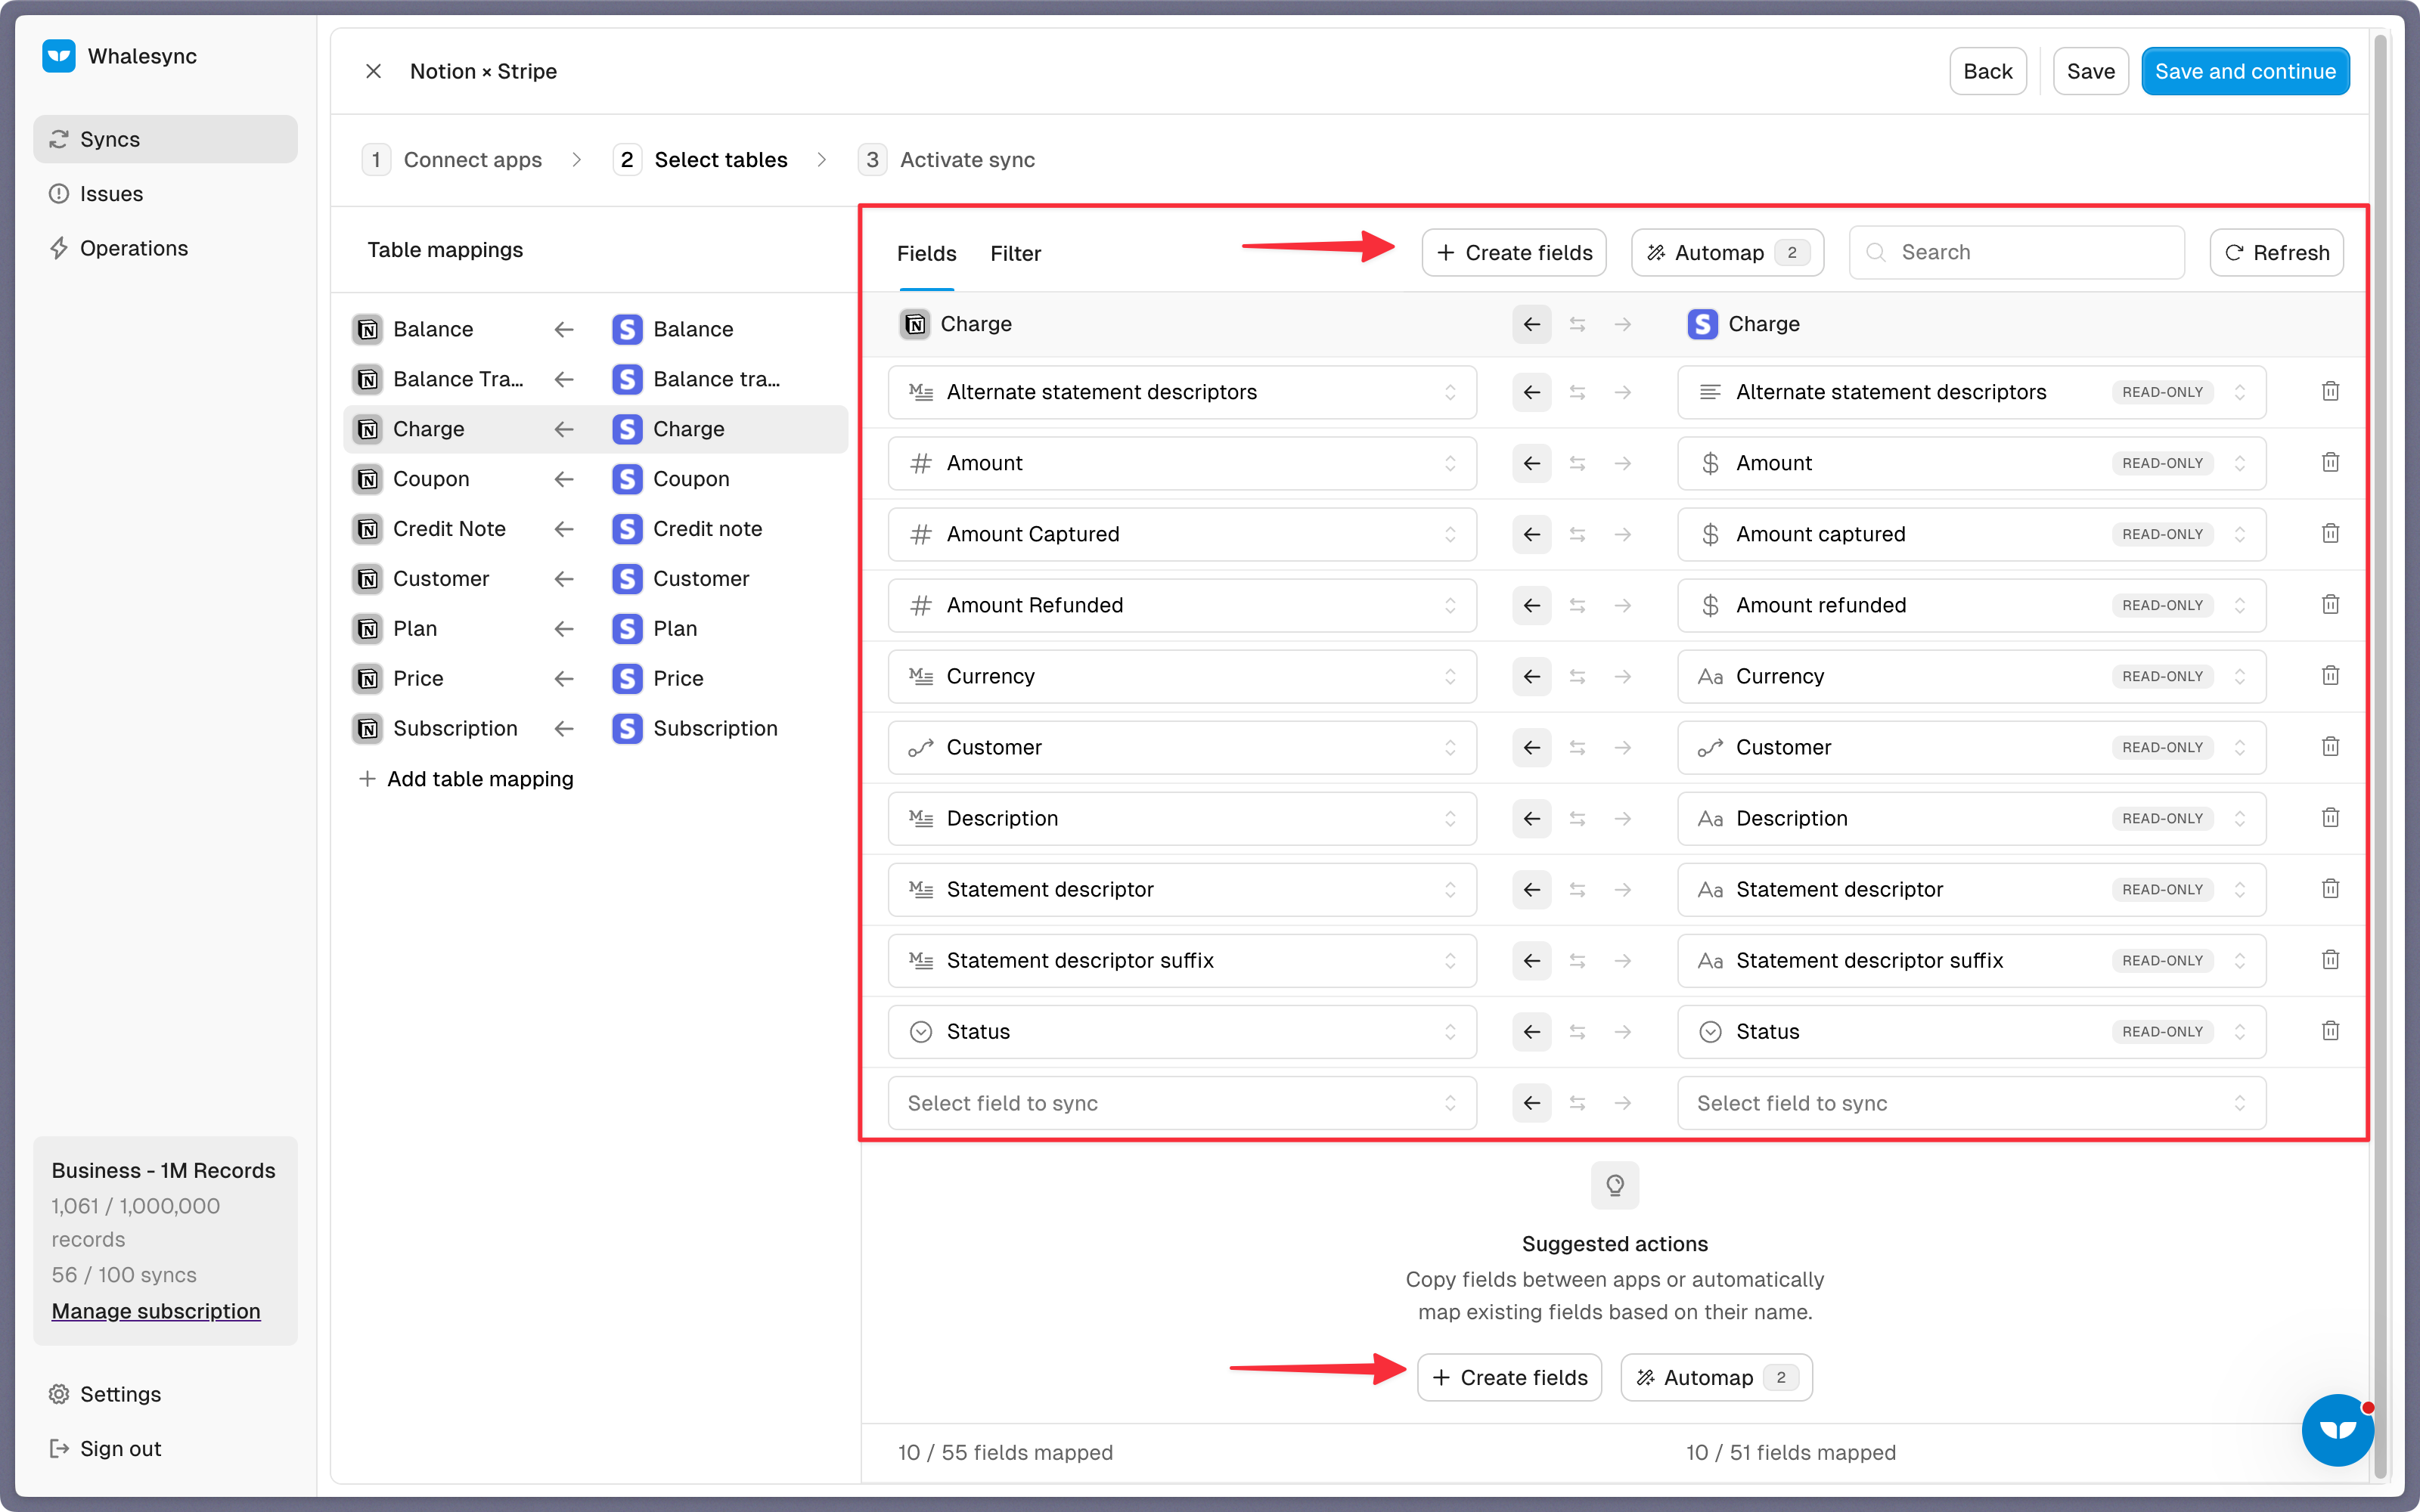Delete the Amount field mapping
The width and height of the screenshot is (2420, 1512).
(x=2330, y=463)
